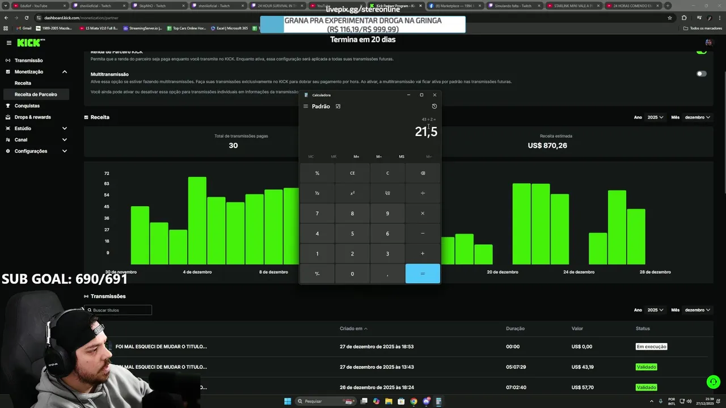The height and width of the screenshot is (408, 726).
Task: Click the reciprocal 1/x key in Calculator
Action: (x=317, y=193)
